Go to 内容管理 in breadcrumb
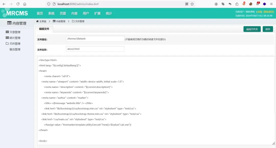This screenshot has height=148, width=276. pyautogui.click(x=61, y=21)
